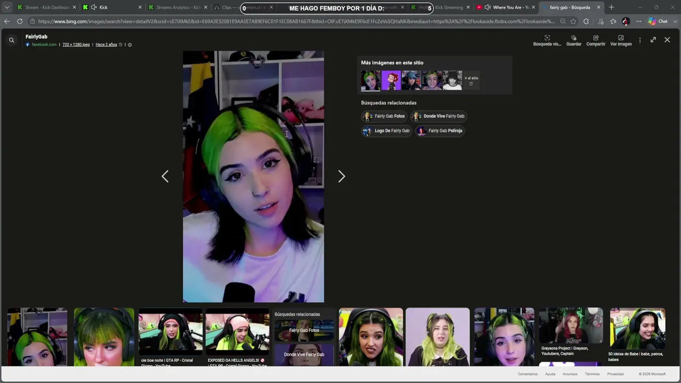Click the browser back arrow
Viewport: 681px width, 383px height.
click(6, 21)
